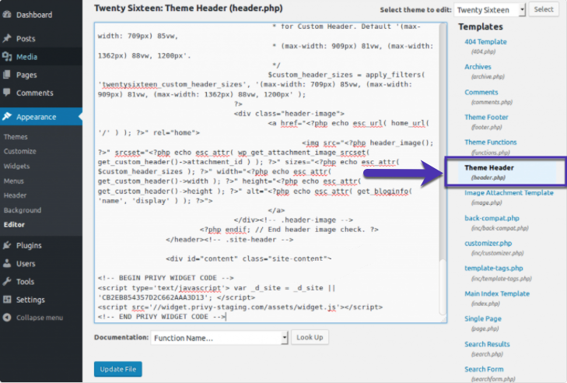This screenshot has width=567, height=383.
Task: Open customizer.php template file
Action: coord(488,243)
